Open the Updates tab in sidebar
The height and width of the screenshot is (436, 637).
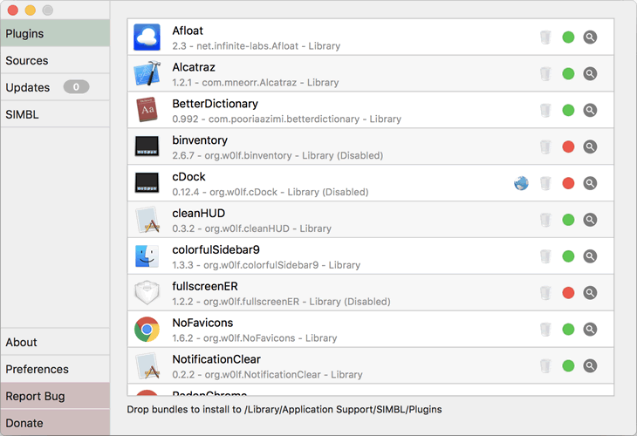coord(55,87)
